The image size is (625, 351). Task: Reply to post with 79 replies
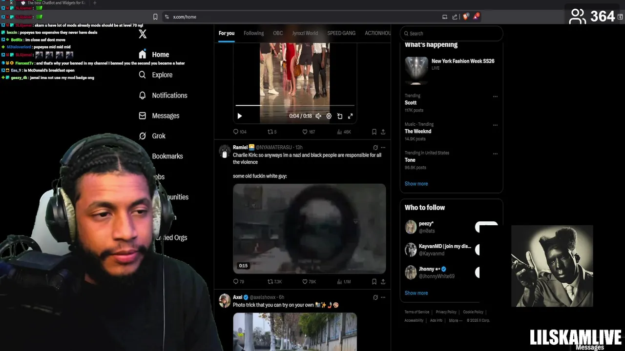(x=238, y=281)
